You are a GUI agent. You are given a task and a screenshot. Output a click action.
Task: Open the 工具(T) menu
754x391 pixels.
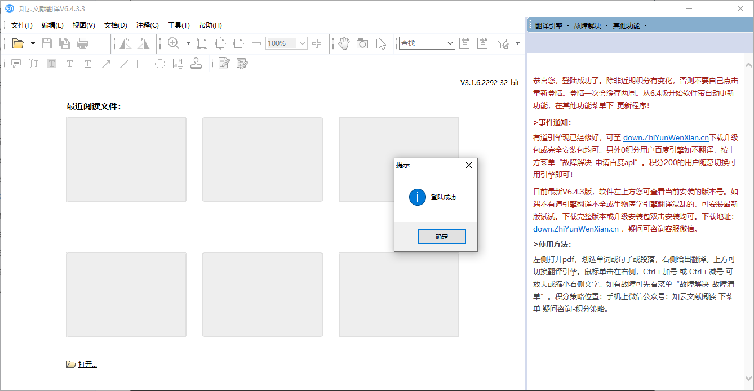[x=179, y=25]
